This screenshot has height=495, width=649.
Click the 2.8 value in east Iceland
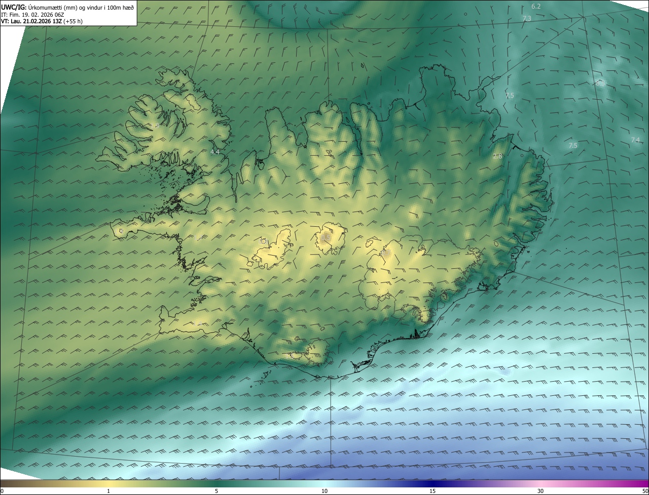click(497, 156)
